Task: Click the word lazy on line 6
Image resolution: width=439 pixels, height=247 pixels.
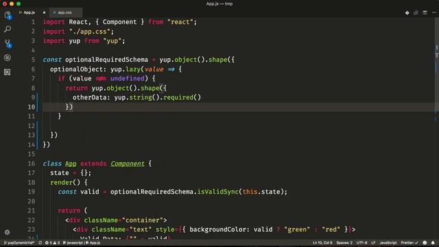Action: pyautogui.click(x=132, y=69)
